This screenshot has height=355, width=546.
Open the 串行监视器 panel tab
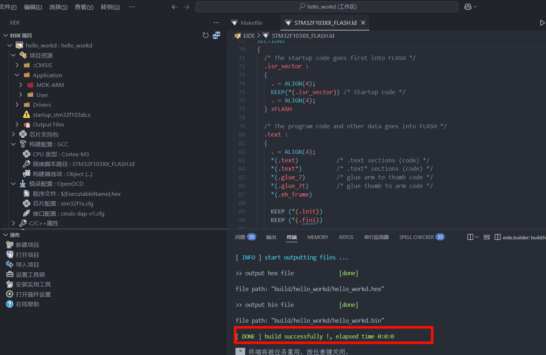[376, 237]
